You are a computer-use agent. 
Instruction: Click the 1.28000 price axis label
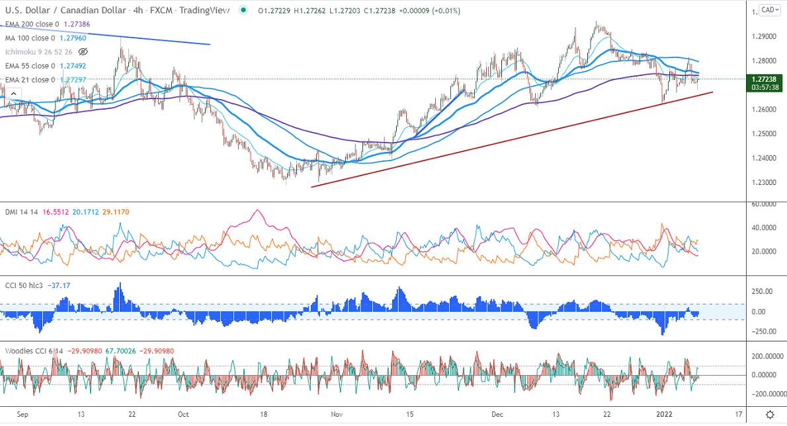point(764,61)
